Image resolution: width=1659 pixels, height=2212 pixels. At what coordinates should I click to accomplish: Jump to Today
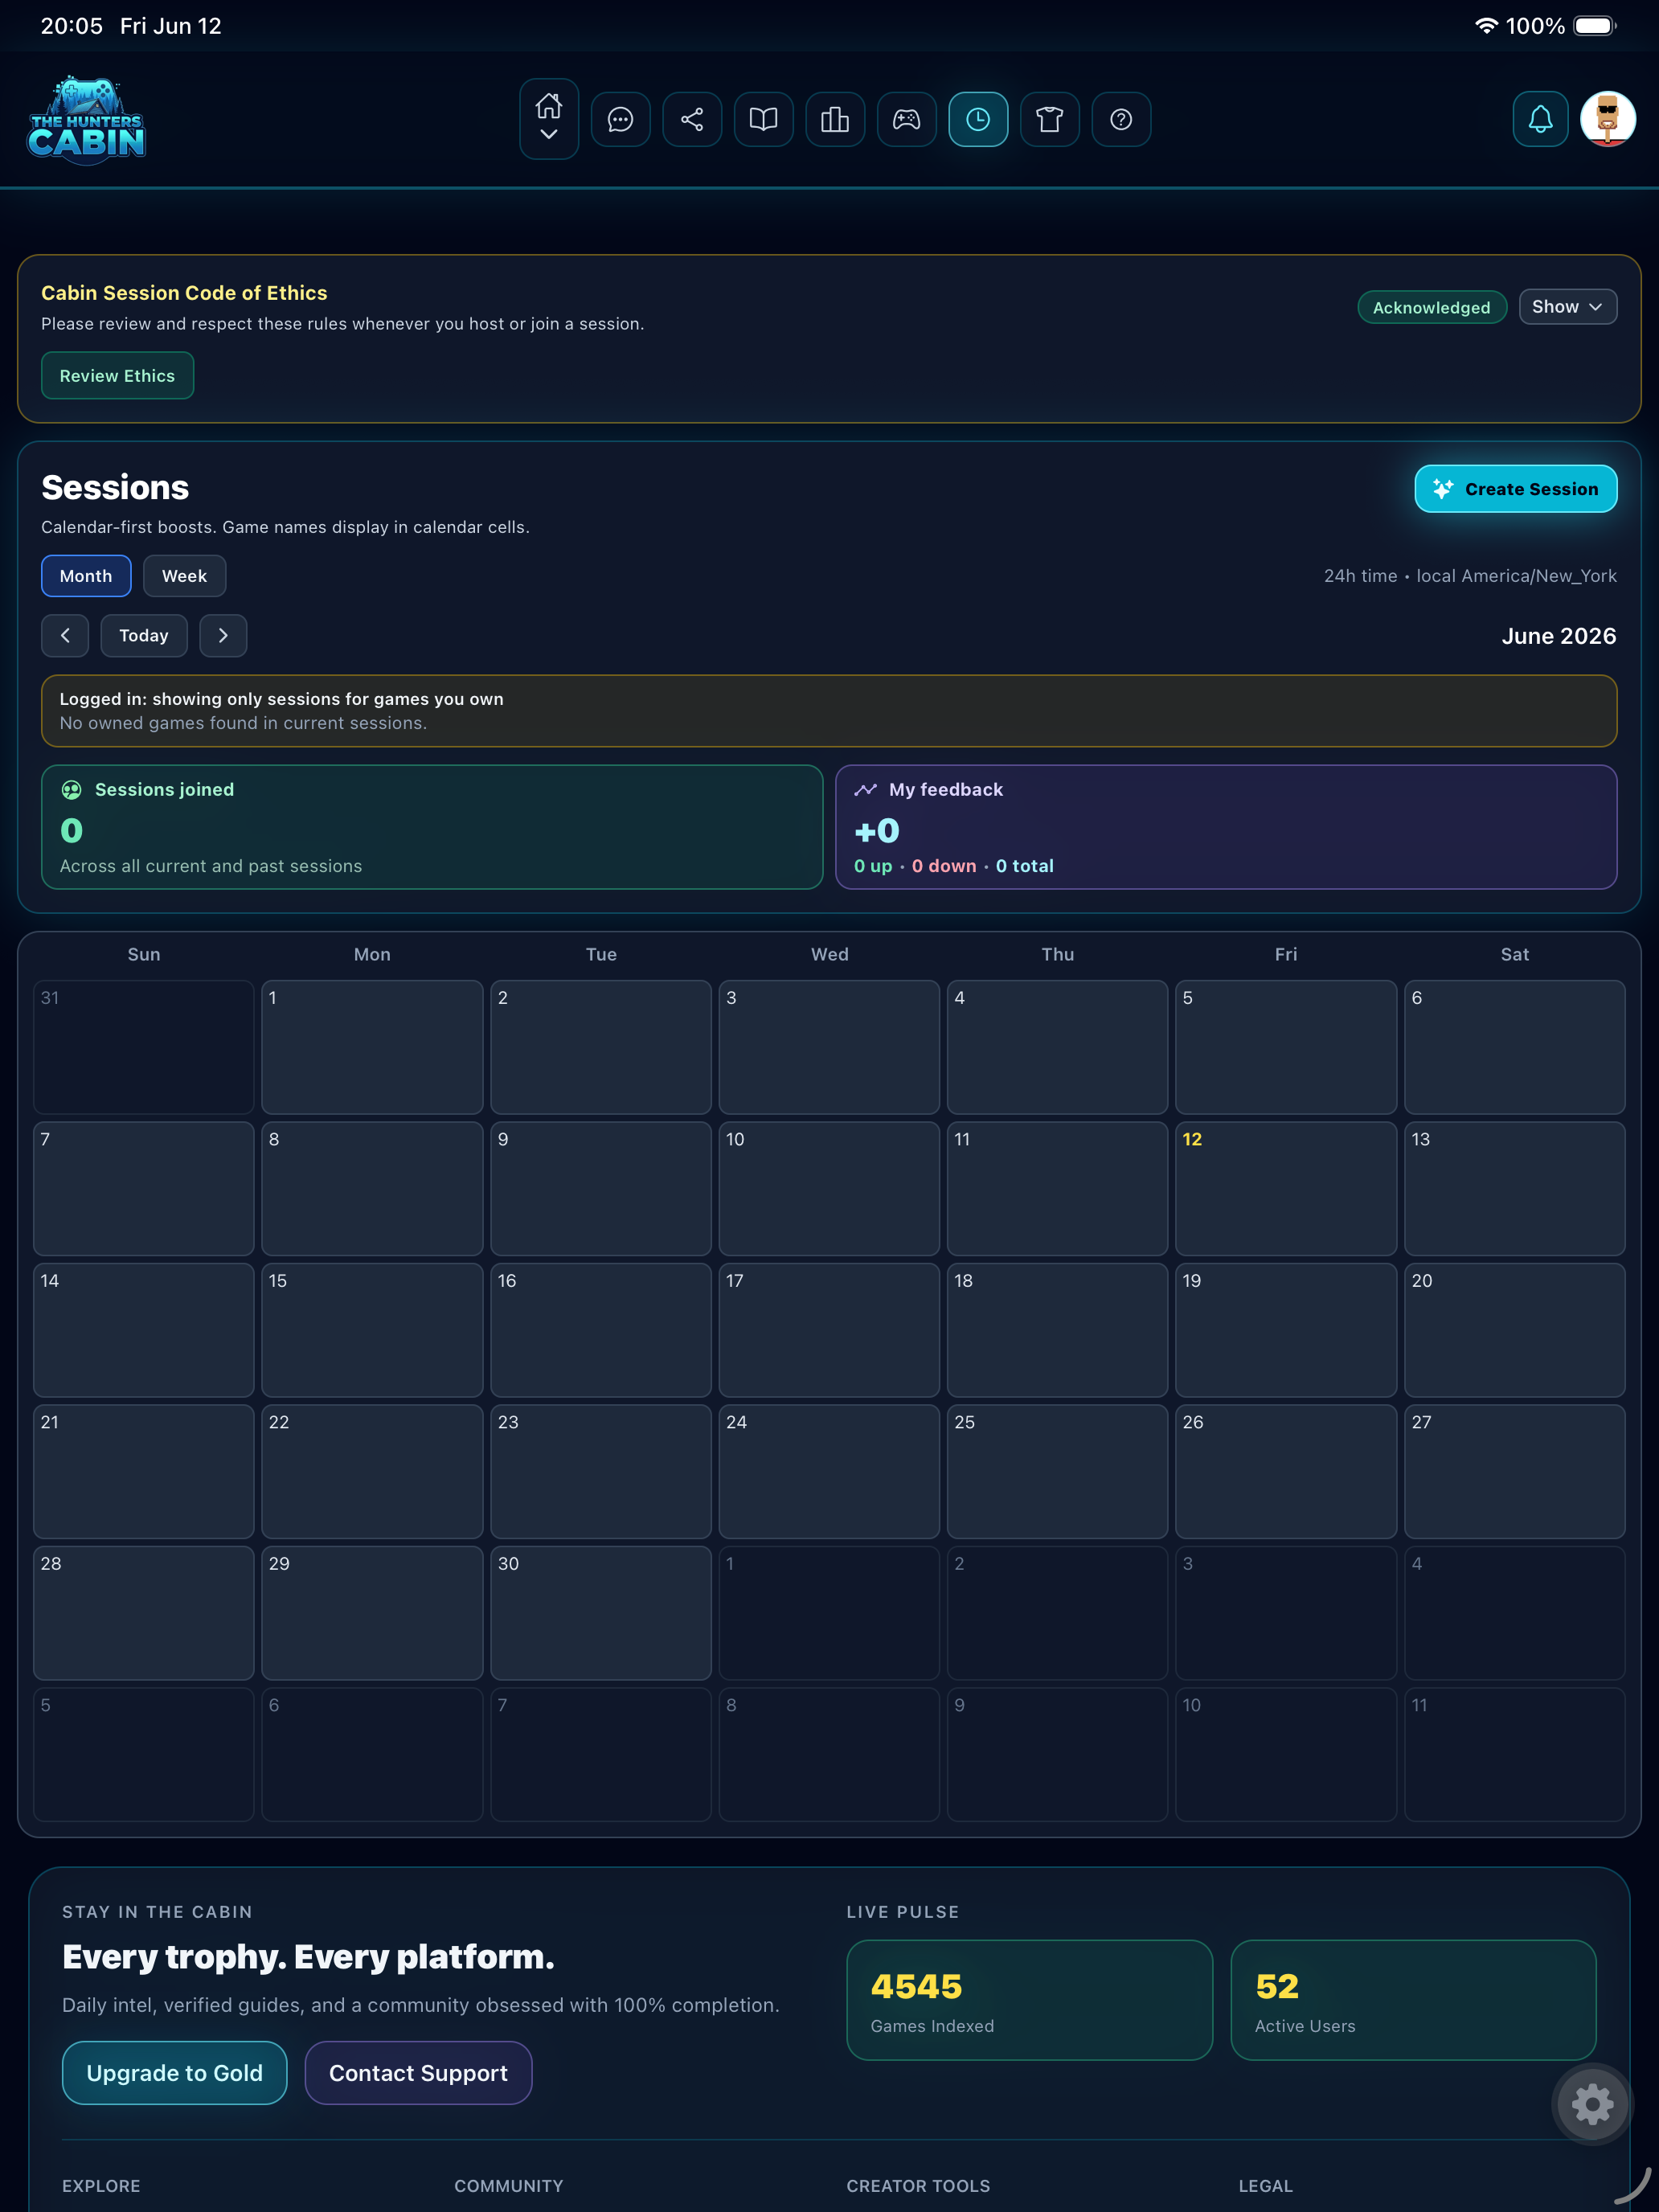click(x=144, y=636)
